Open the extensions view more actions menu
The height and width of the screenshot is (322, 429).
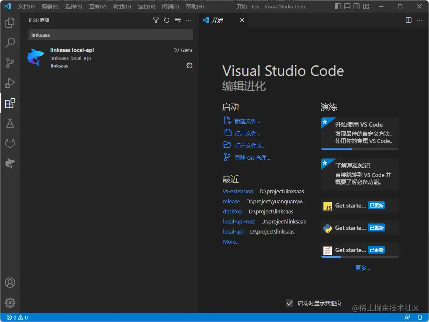click(189, 20)
